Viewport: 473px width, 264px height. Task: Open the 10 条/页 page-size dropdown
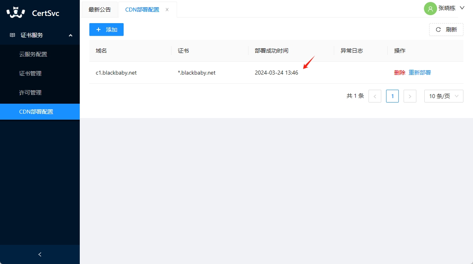tap(443, 96)
